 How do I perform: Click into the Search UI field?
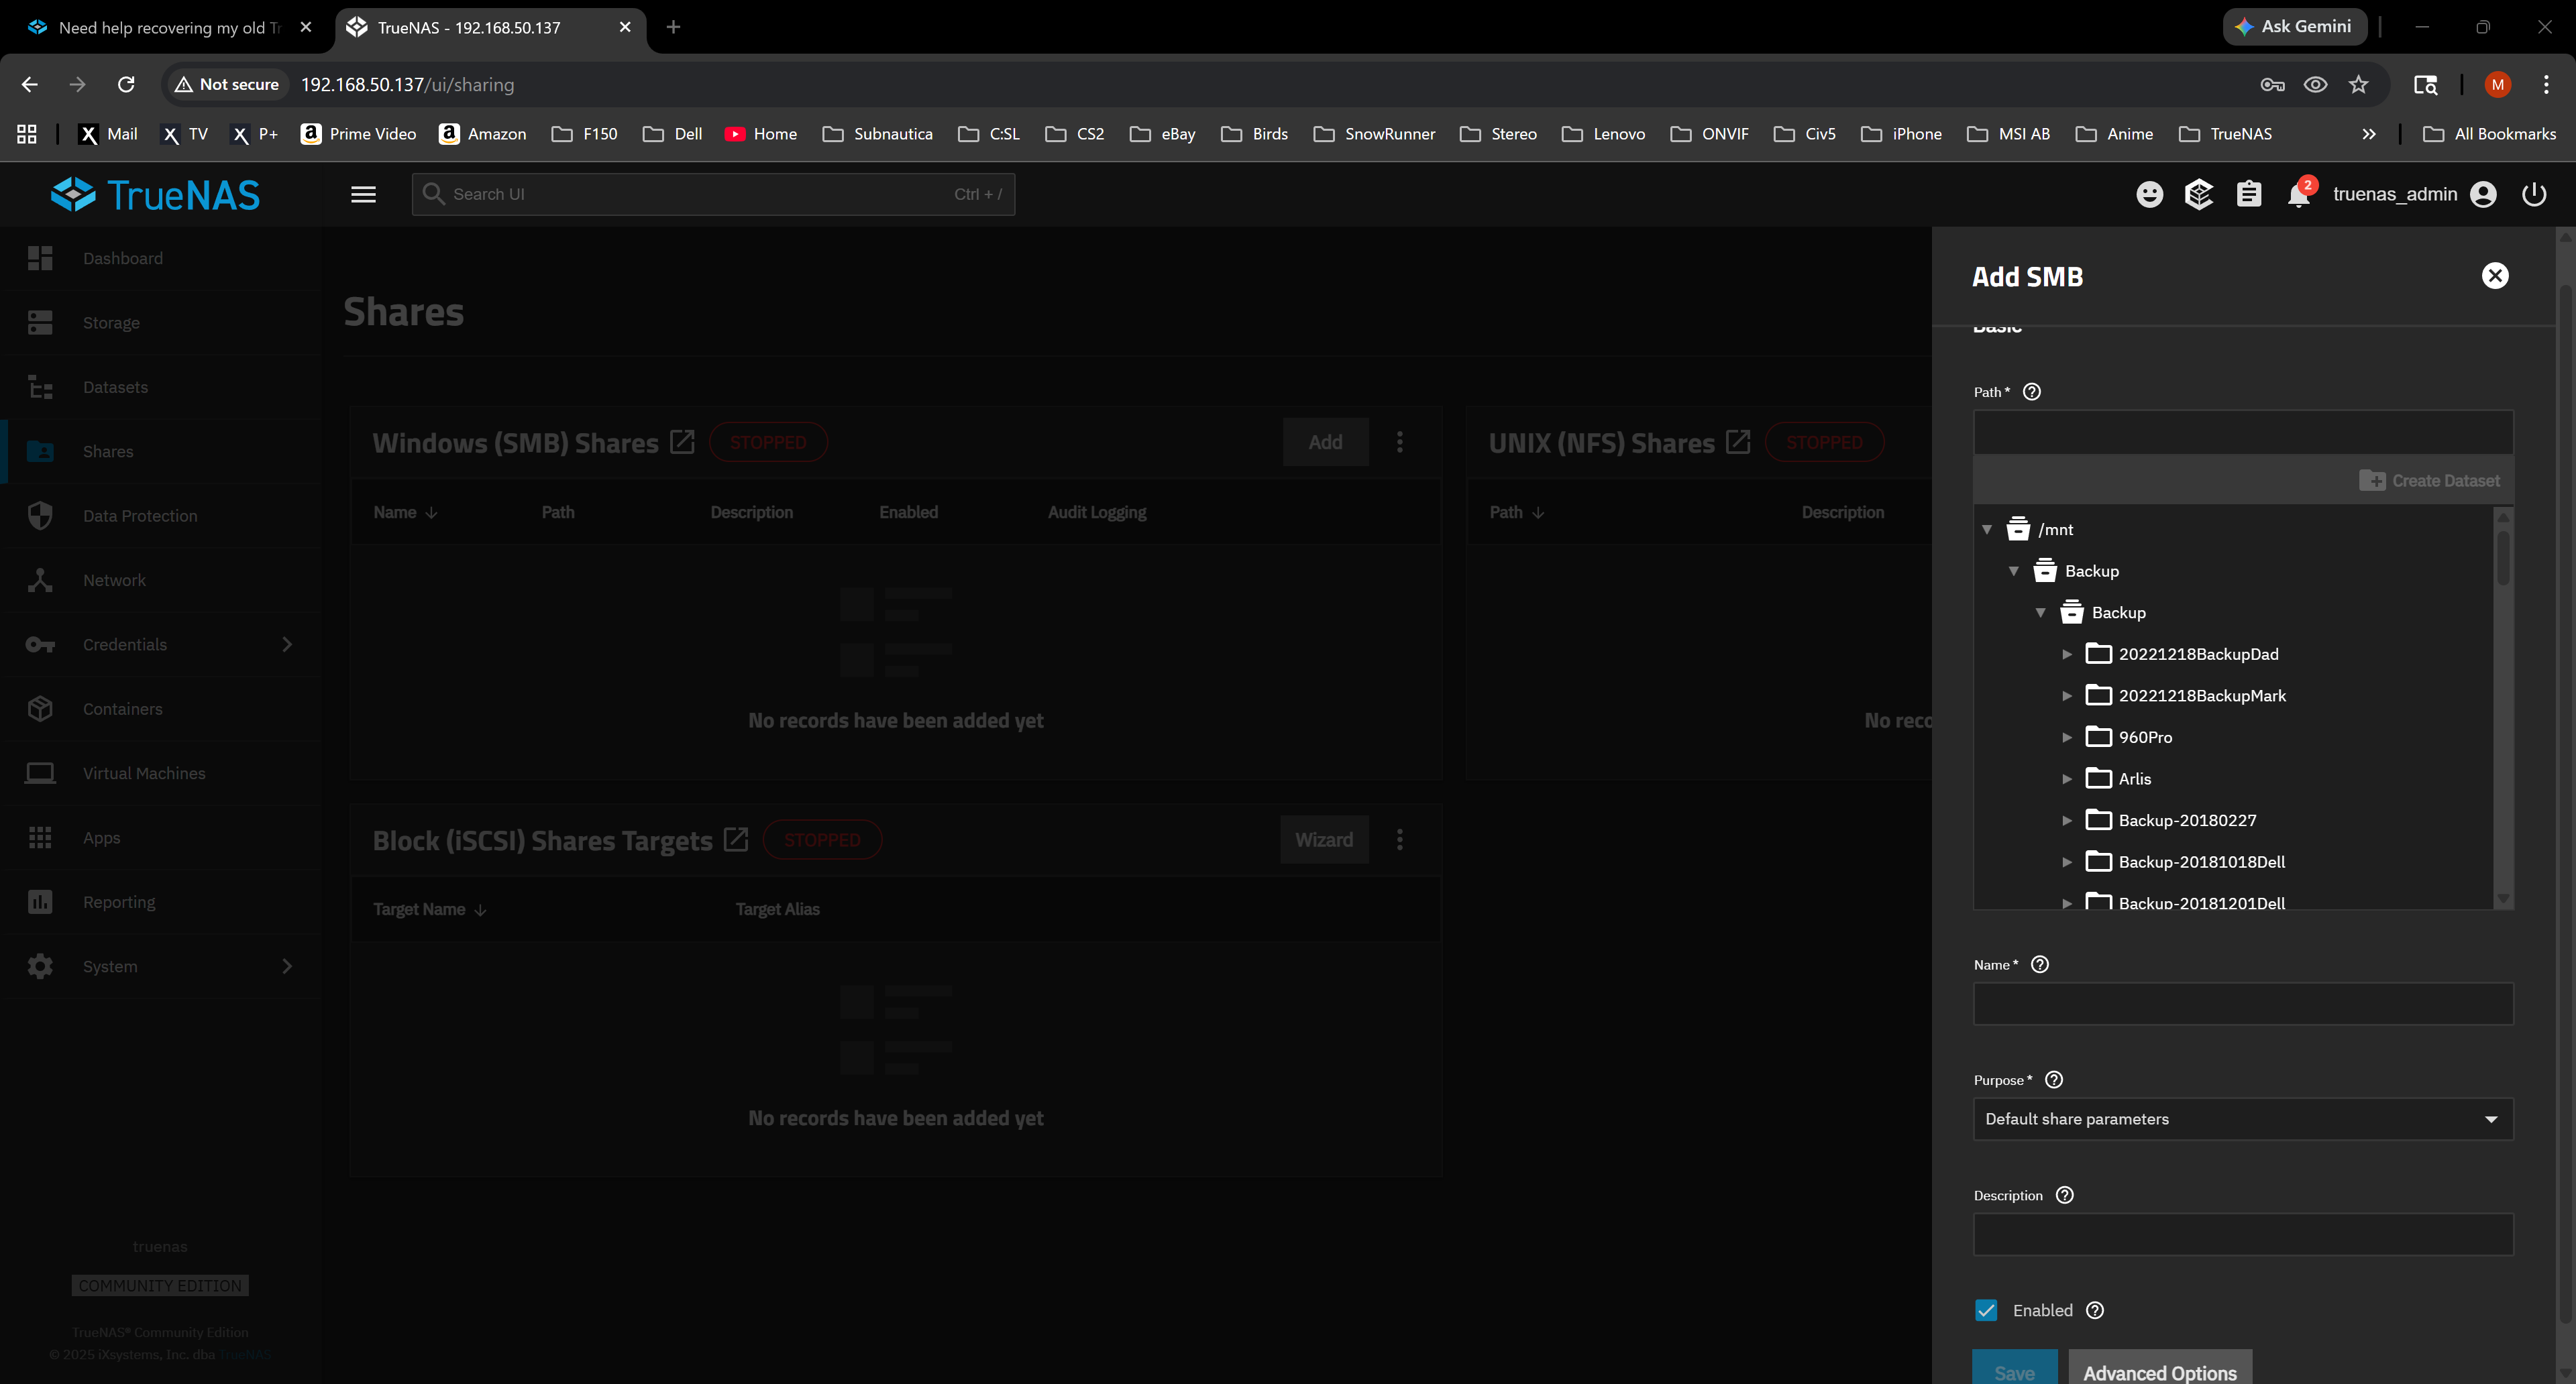pyautogui.click(x=713, y=194)
